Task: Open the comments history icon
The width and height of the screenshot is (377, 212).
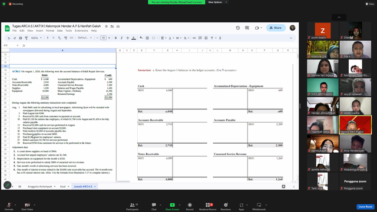Action: pos(247,28)
